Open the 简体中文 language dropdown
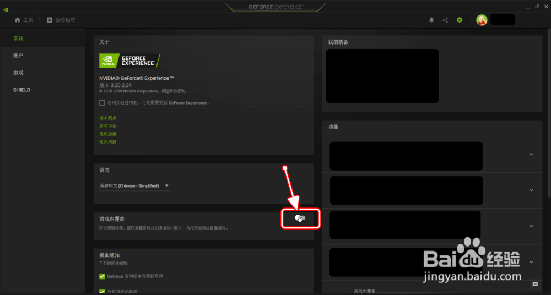 (x=135, y=186)
